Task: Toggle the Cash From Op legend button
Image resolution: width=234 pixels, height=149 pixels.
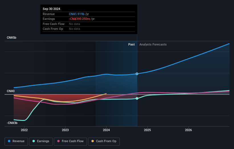Action: [x=104, y=141]
